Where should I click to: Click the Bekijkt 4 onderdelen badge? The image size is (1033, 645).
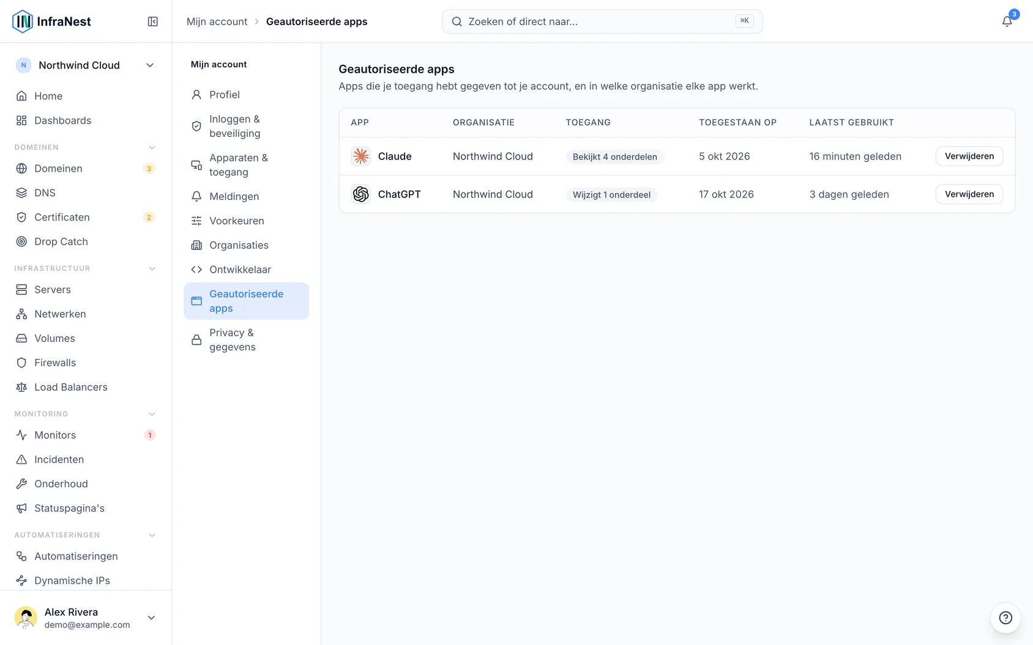615,157
